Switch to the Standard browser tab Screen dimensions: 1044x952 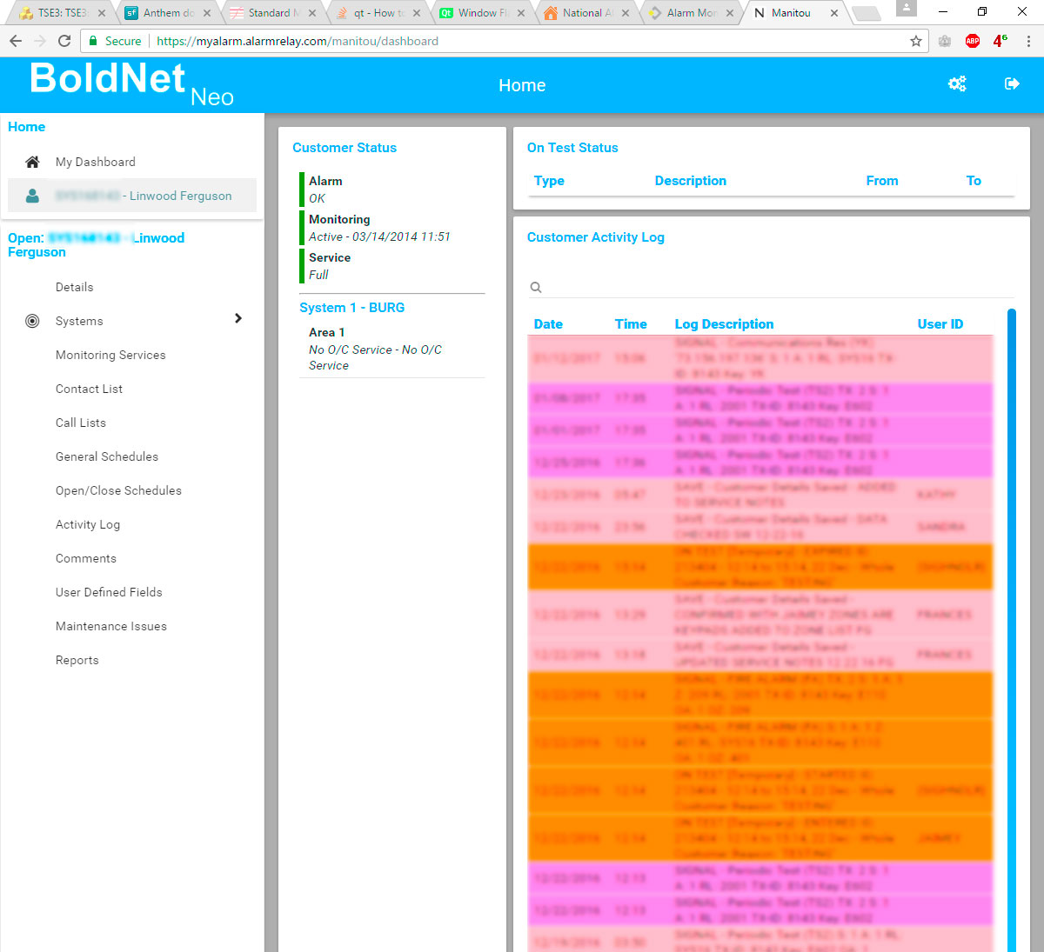pos(272,13)
